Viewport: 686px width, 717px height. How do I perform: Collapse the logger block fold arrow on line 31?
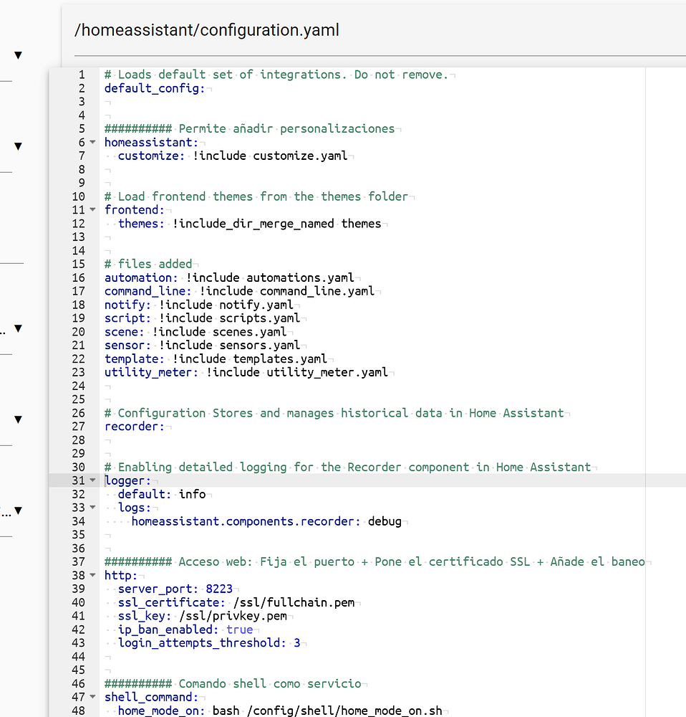pyautogui.click(x=93, y=480)
